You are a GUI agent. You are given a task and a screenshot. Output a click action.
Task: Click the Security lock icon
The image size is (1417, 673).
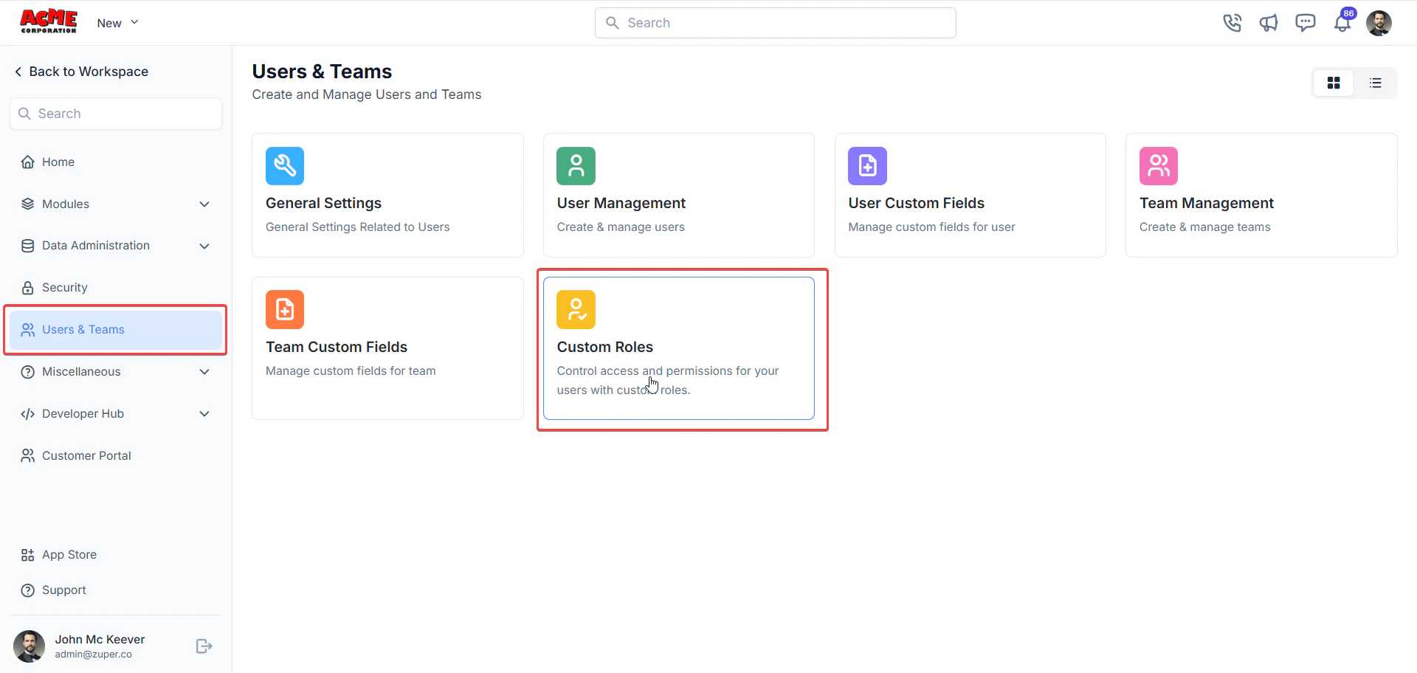point(28,288)
